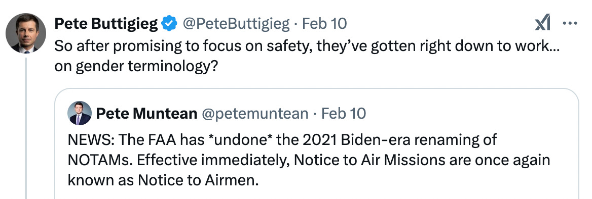This screenshot has height=199, width=592.
Task: Visit the Pete Buttigieg display name link
Action: 106,24
